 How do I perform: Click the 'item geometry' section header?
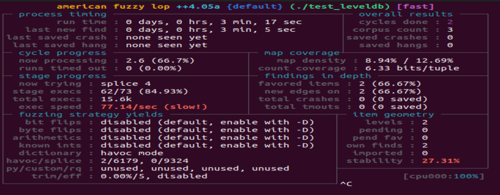tap(393, 114)
